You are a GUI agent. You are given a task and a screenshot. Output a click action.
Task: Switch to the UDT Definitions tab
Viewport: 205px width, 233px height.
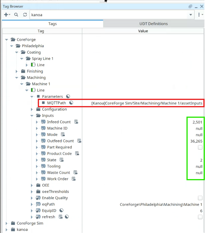(x=154, y=24)
